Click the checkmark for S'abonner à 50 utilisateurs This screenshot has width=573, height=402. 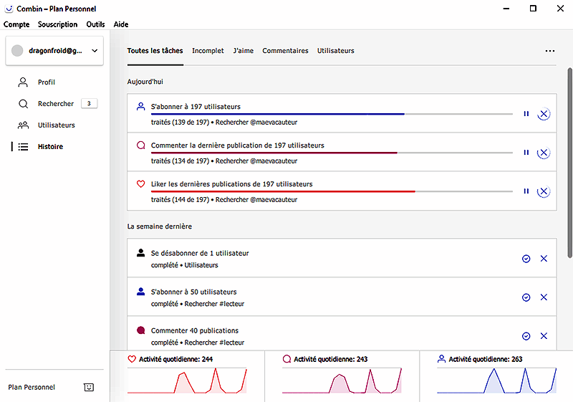click(526, 297)
